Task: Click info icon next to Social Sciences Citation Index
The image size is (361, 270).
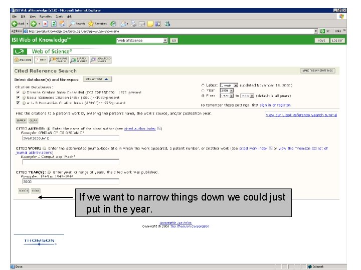Action: tap(24, 97)
